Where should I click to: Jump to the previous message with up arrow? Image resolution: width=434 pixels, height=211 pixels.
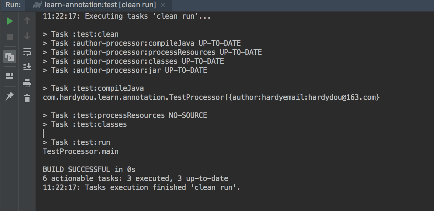click(27, 21)
